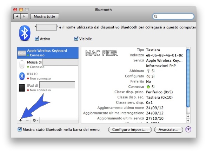Select the Mouse di device row
Image resolution: width=207 pixels, height=153 pixels.
pos(48,65)
